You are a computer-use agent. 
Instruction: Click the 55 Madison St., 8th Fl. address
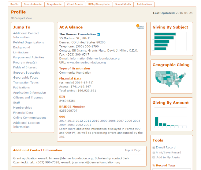click(75, 38)
